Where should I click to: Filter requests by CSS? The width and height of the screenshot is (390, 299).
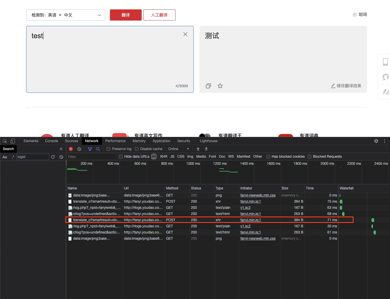pos(181,157)
